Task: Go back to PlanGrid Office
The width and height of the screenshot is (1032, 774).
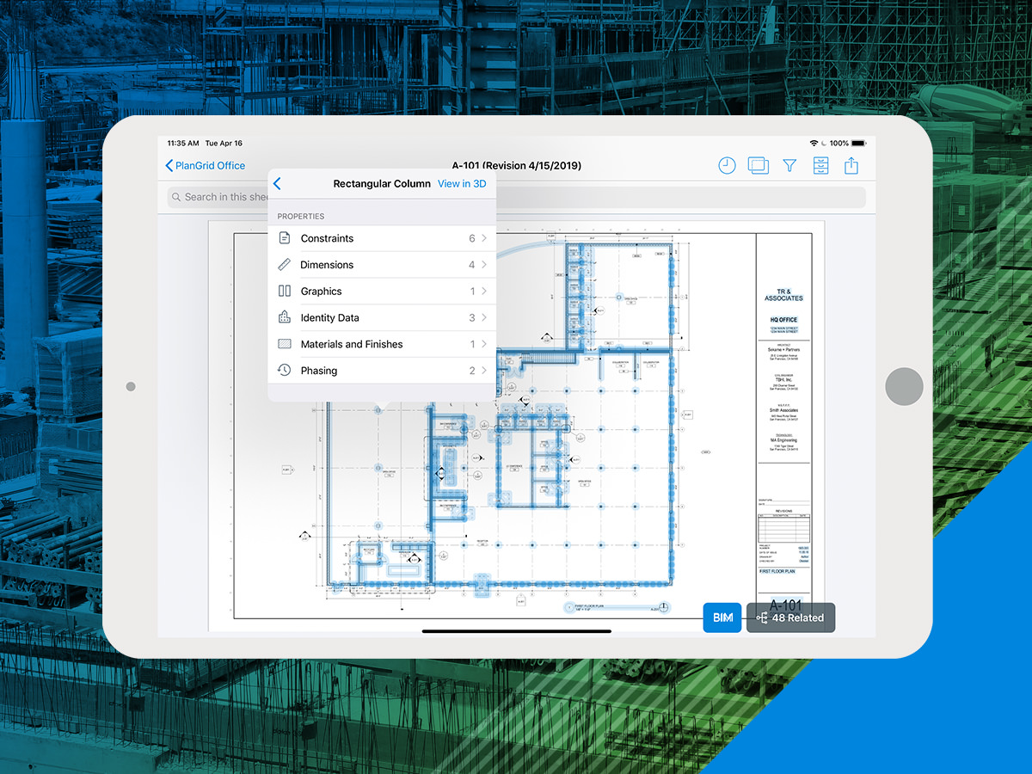Action: (206, 166)
